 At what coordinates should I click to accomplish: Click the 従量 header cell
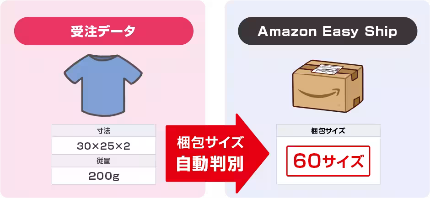click(x=104, y=161)
